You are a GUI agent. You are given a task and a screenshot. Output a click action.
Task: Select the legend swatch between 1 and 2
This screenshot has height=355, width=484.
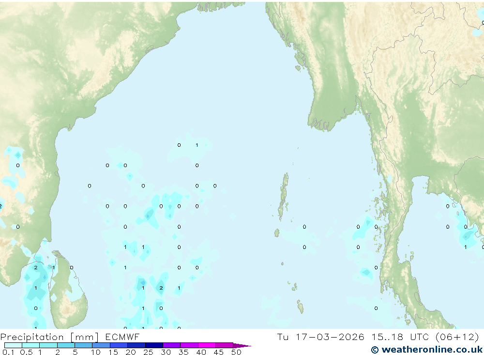click(x=48, y=345)
